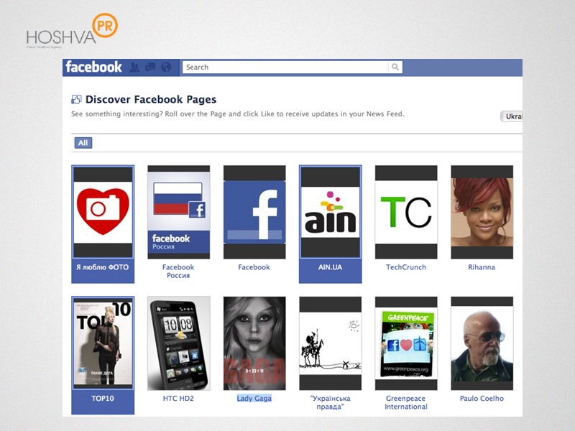Viewport: 575px width, 431px height.
Task: Click the Facebook Россия text link
Action: (x=178, y=272)
